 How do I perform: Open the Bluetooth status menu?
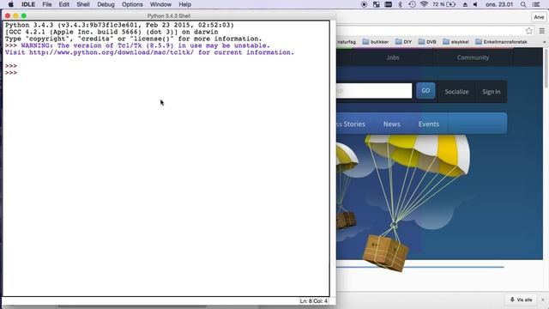click(x=401, y=4)
